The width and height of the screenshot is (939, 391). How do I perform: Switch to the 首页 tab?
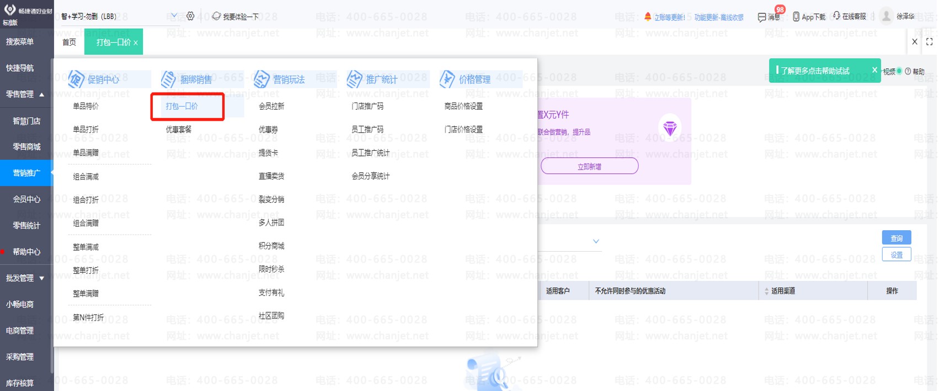point(69,42)
